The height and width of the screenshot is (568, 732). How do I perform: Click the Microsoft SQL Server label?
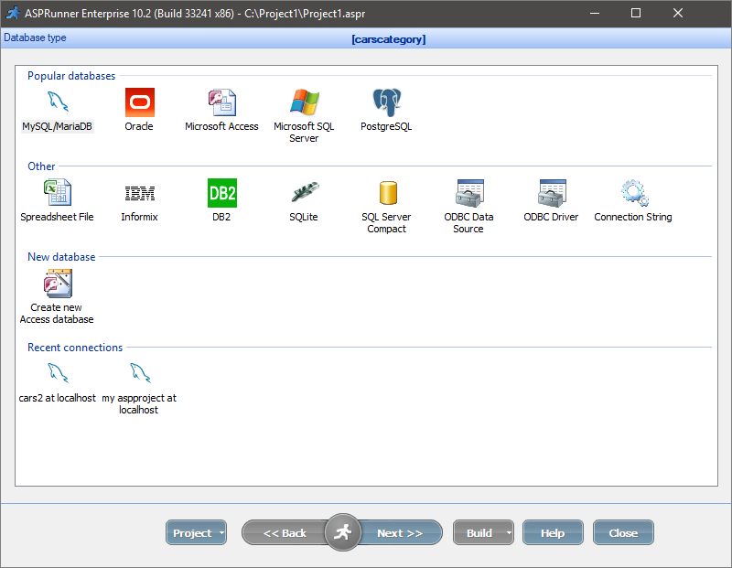tap(304, 132)
